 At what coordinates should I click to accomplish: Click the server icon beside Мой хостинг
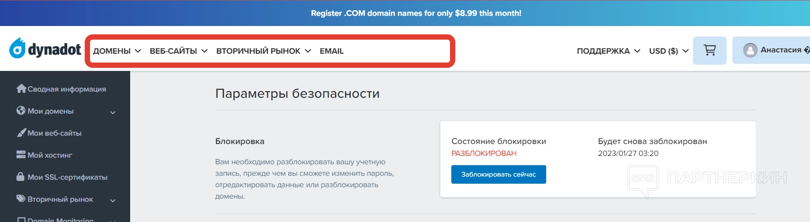pos(21,155)
